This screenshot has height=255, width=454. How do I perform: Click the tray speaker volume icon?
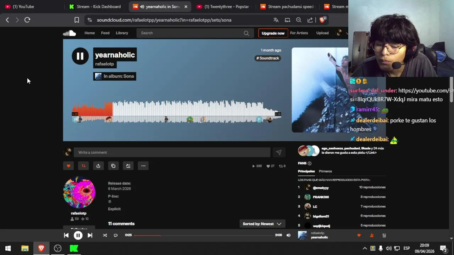[389, 248]
